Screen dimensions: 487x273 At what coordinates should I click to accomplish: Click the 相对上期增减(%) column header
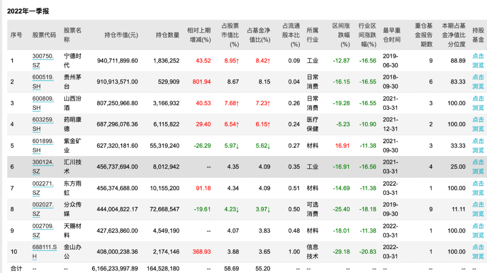coord(199,35)
